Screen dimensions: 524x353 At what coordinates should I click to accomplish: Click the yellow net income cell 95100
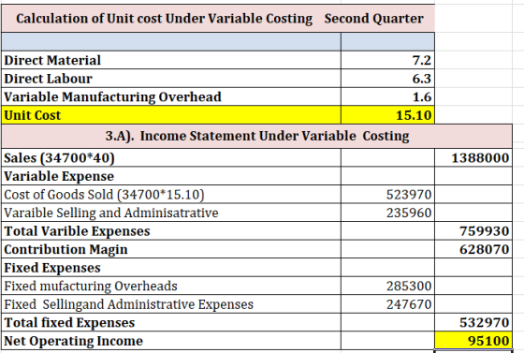click(x=473, y=341)
